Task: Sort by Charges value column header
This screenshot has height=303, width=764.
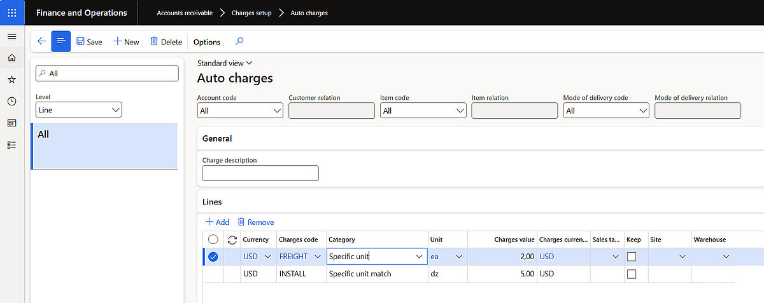Action: tap(514, 239)
